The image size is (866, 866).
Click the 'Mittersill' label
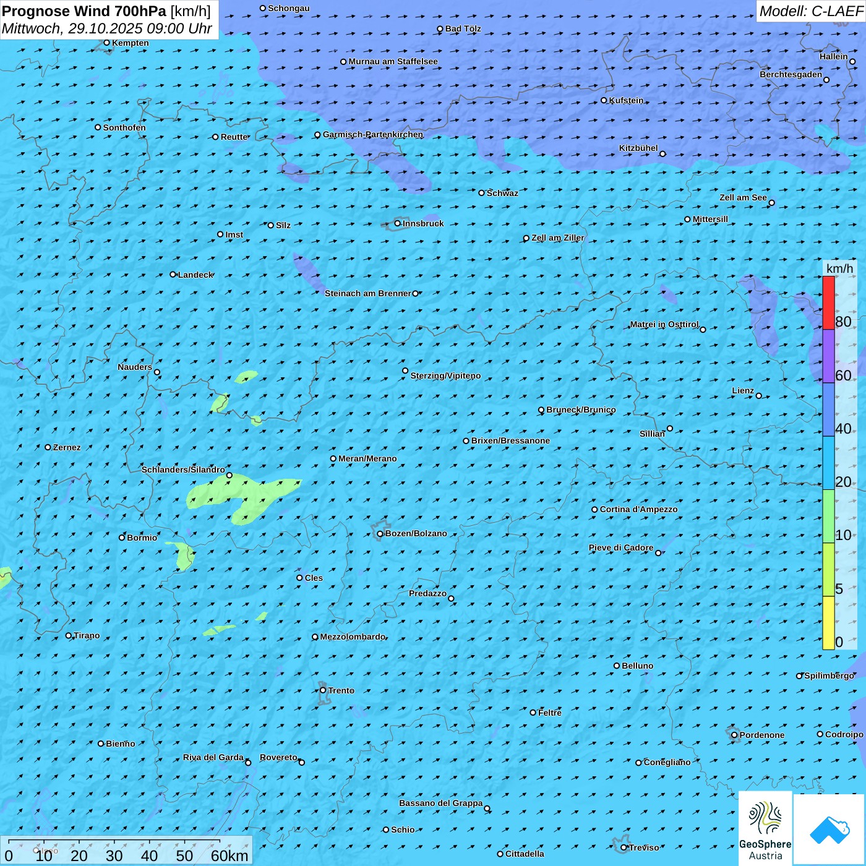pyautogui.click(x=710, y=219)
